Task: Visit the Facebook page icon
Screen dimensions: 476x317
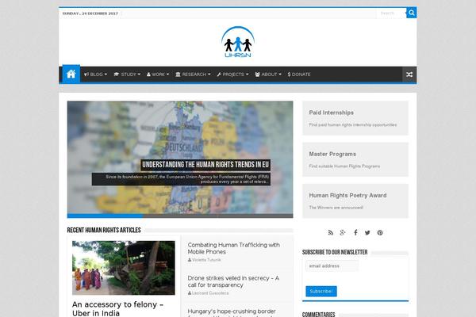Action: pyautogui.click(x=355, y=233)
